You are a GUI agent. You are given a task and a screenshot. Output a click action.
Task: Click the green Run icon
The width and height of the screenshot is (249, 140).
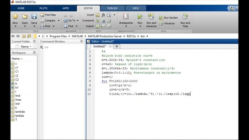(x=140, y=16)
